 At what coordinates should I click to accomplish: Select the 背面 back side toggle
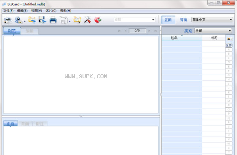183,20
